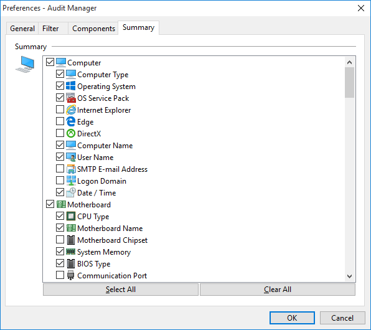Click the System Memory RAM icon
Screen dimensions: 371x330
(x=71, y=252)
